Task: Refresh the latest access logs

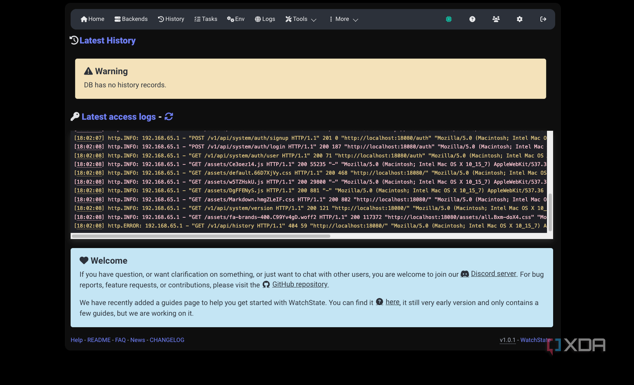Action: pos(169,117)
